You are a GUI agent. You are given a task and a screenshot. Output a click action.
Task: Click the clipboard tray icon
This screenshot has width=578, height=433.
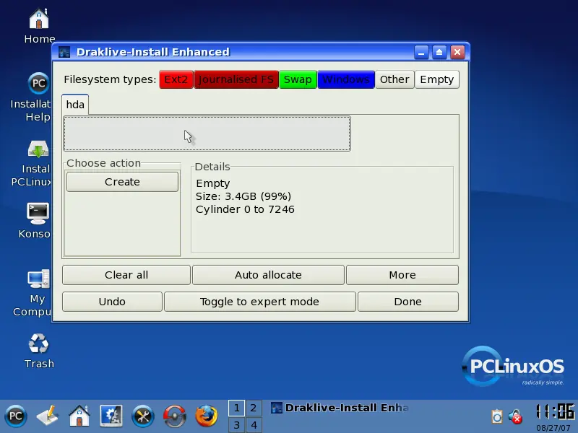tap(497, 416)
